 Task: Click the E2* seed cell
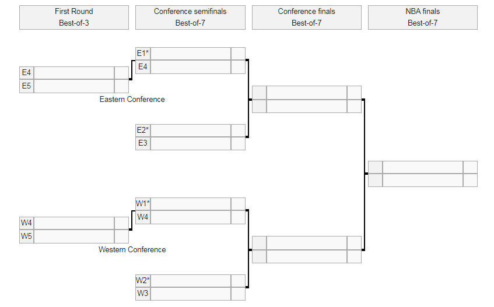point(143,130)
